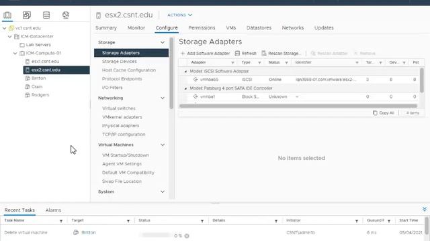Click the Refresh storage adapters button

[x=246, y=54]
